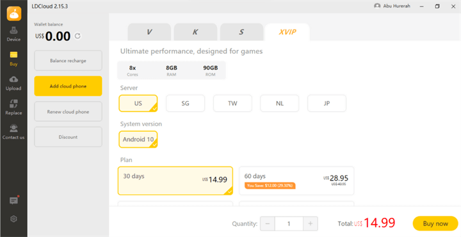Image resolution: width=461 pixels, height=237 pixels.
Task: Choose the 30 days plan
Action: pyautogui.click(x=175, y=181)
